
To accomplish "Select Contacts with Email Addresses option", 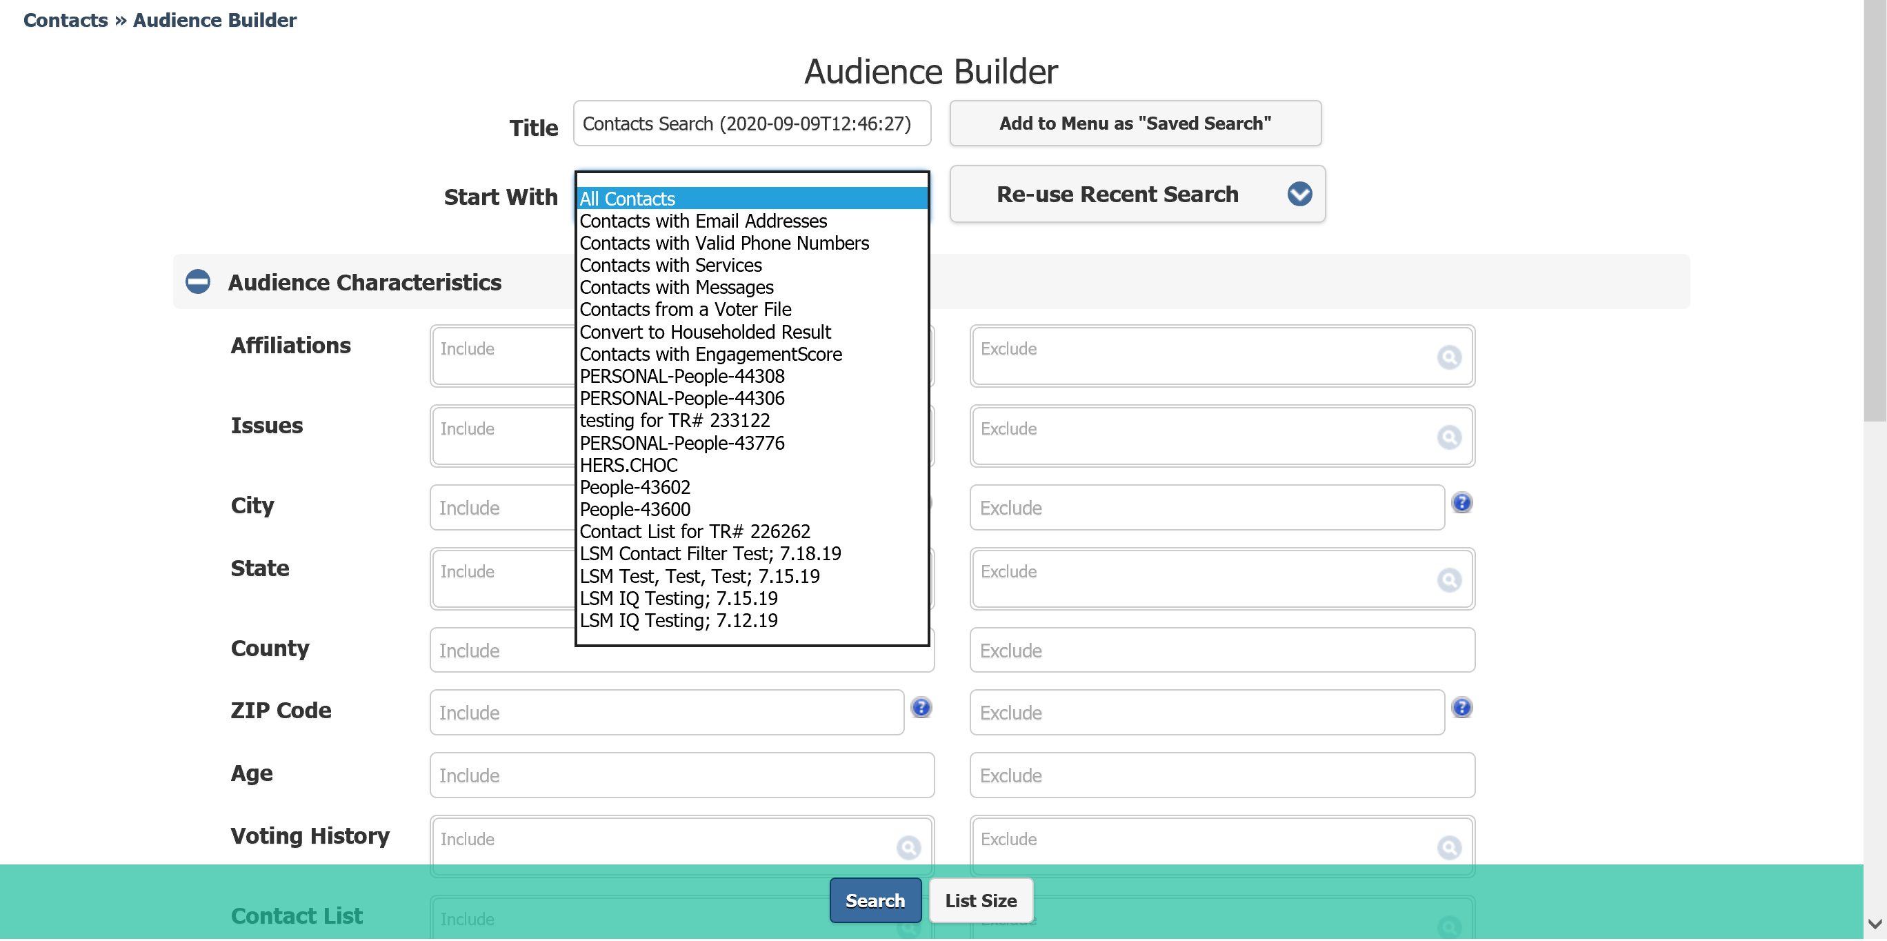I will (x=752, y=221).
